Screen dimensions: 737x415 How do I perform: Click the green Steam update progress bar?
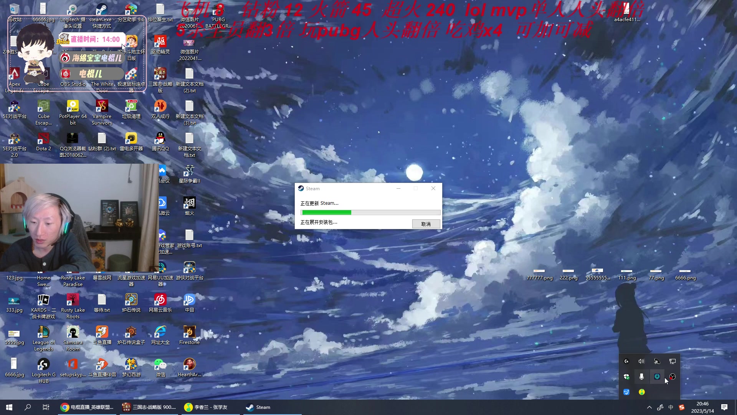(370, 212)
